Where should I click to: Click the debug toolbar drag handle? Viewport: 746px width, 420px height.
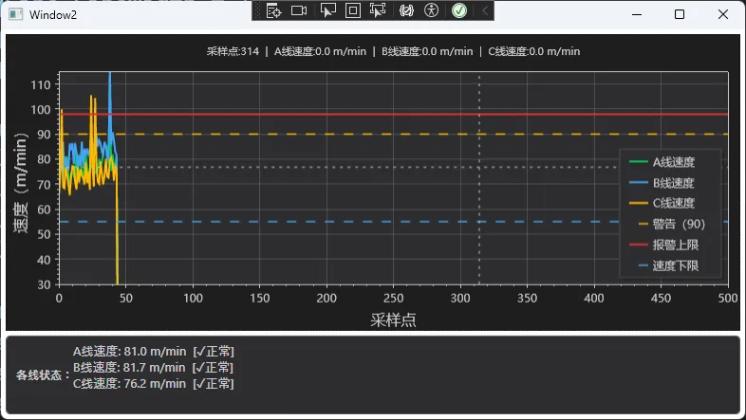point(258,10)
